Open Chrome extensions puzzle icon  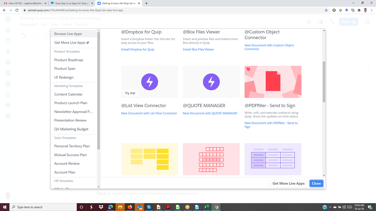[x=359, y=10]
